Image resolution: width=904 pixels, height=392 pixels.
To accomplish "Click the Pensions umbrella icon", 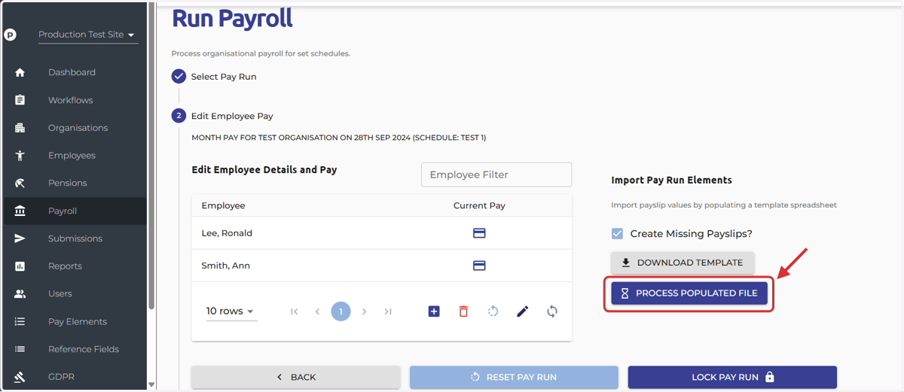I will tap(20, 184).
